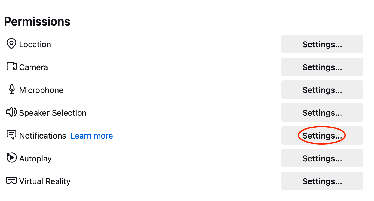Open Location permission Settings

tap(322, 44)
